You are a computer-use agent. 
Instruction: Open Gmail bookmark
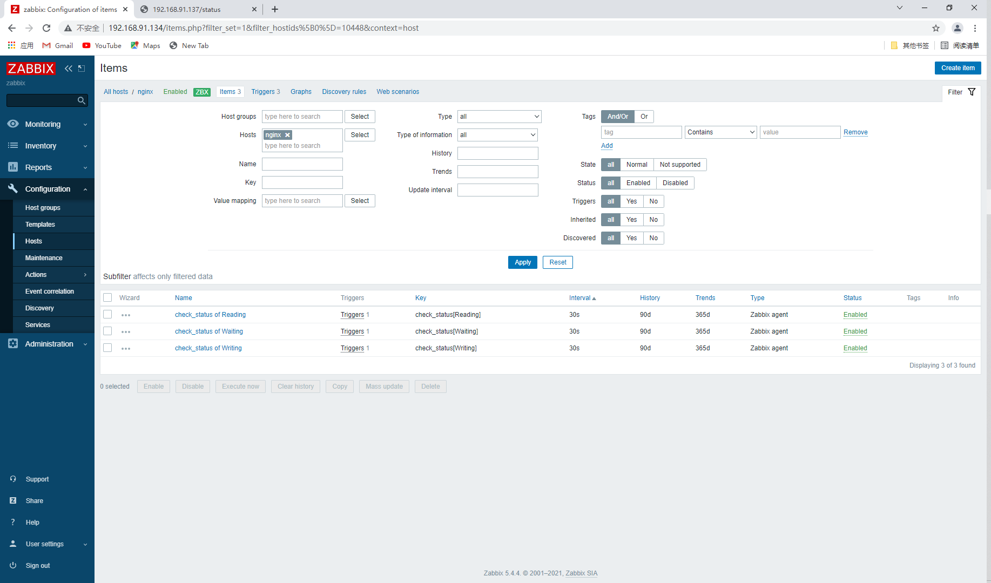[57, 45]
